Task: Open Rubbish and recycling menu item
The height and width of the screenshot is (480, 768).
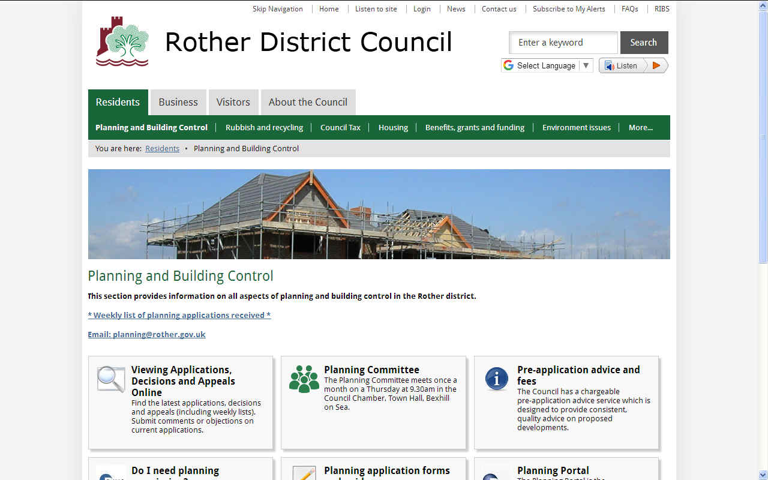Action: point(265,127)
